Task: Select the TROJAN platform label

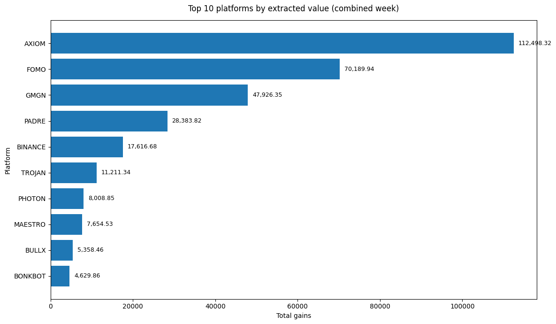Action: 33,173
